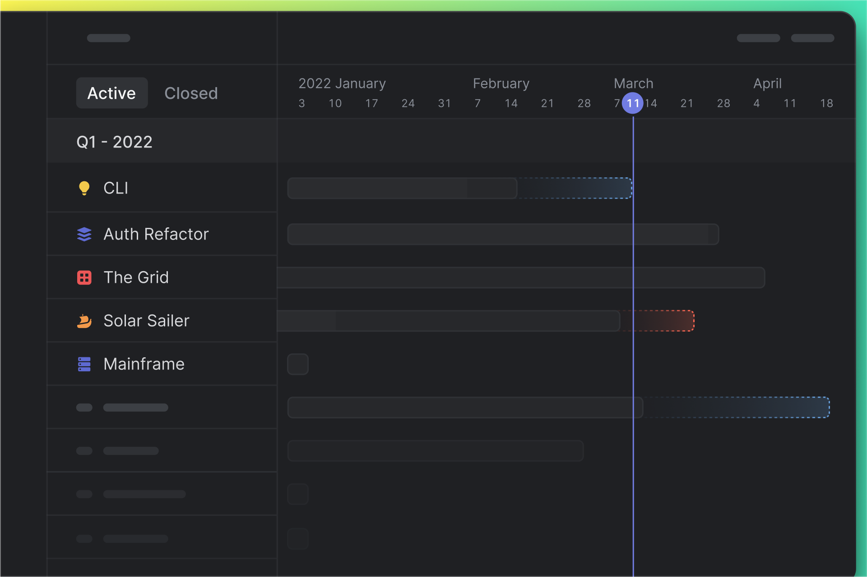Click the Mainframe small timeline block
This screenshot has height=577, width=867.
tap(298, 364)
